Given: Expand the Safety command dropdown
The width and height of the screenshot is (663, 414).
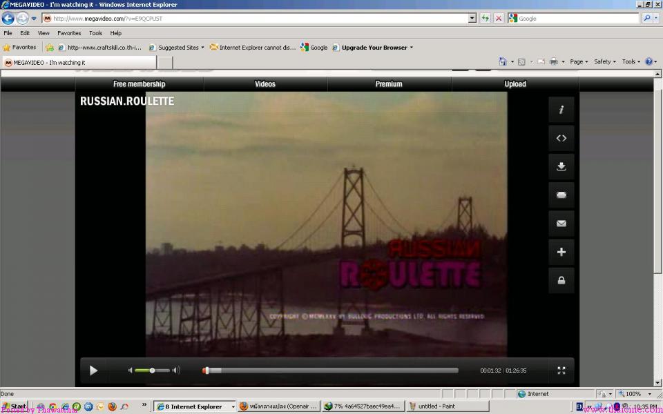Looking at the screenshot, I should point(605,61).
